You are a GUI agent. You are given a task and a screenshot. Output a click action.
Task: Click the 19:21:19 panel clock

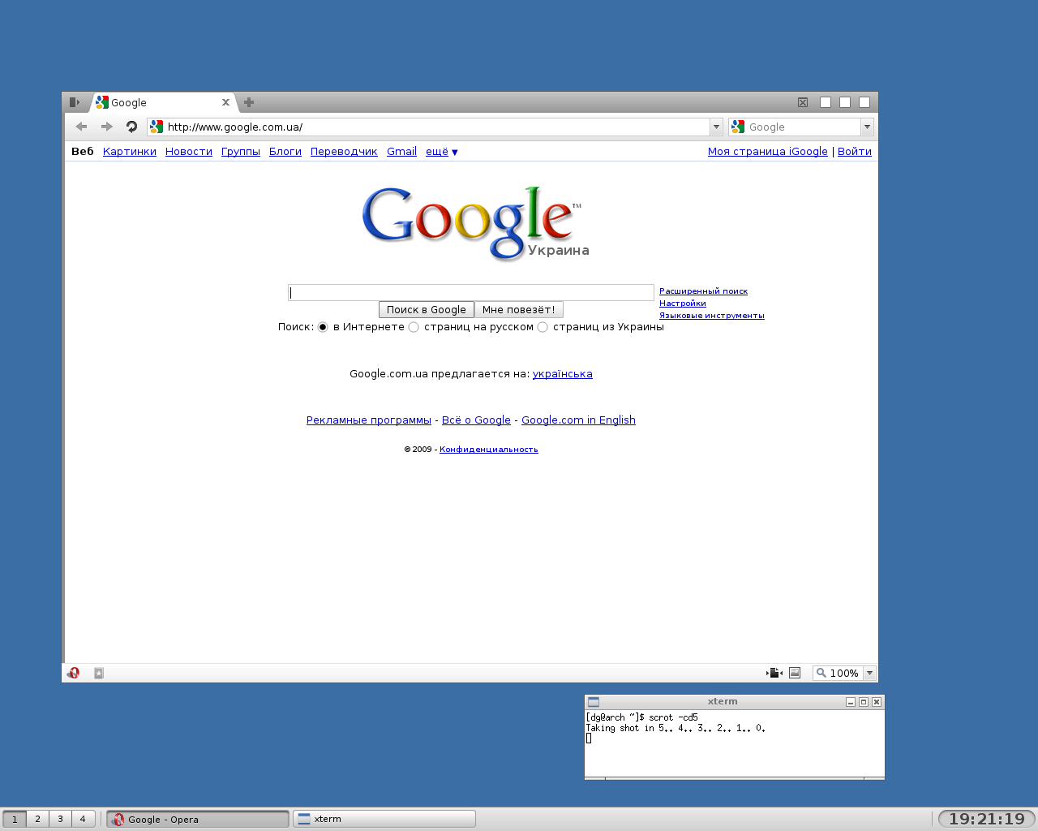pyautogui.click(x=987, y=819)
